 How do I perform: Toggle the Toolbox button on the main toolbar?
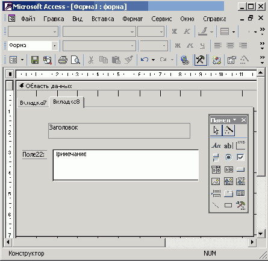tap(201, 60)
